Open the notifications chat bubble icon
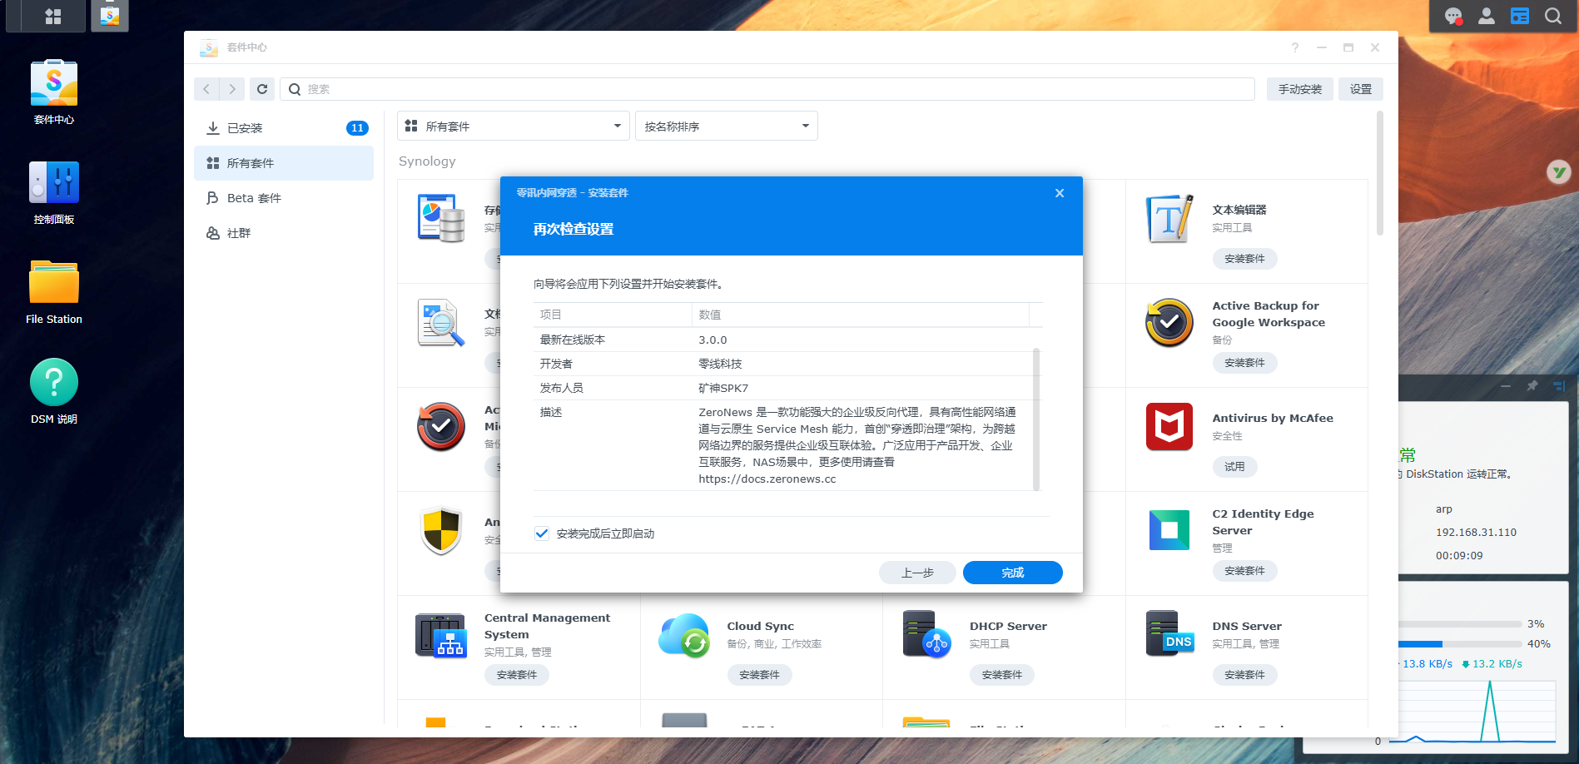This screenshot has width=1579, height=764. [1453, 16]
